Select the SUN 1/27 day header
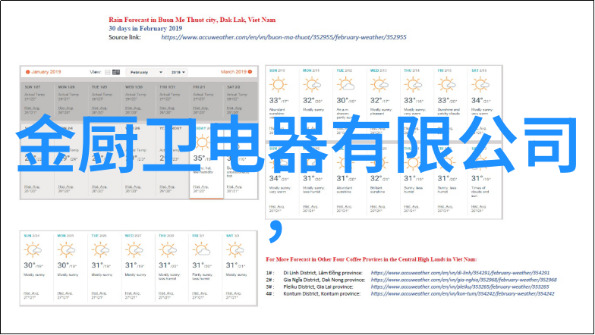Image resolution: width=595 pixels, height=335 pixels. 32,87
